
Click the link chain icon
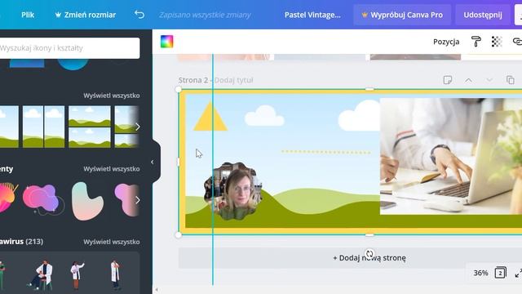[517, 42]
